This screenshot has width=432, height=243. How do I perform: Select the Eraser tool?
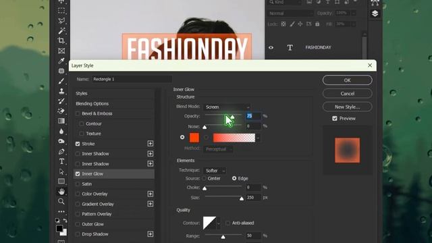61,111
